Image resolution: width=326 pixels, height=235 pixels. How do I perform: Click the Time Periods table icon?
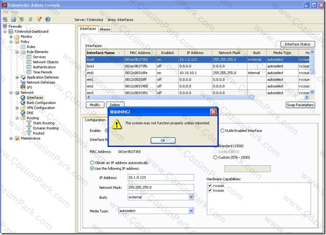(29, 72)
